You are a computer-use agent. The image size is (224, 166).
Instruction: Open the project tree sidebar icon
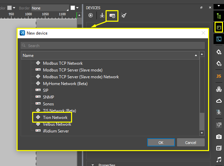pyautogui.click(x=219, y=16)
